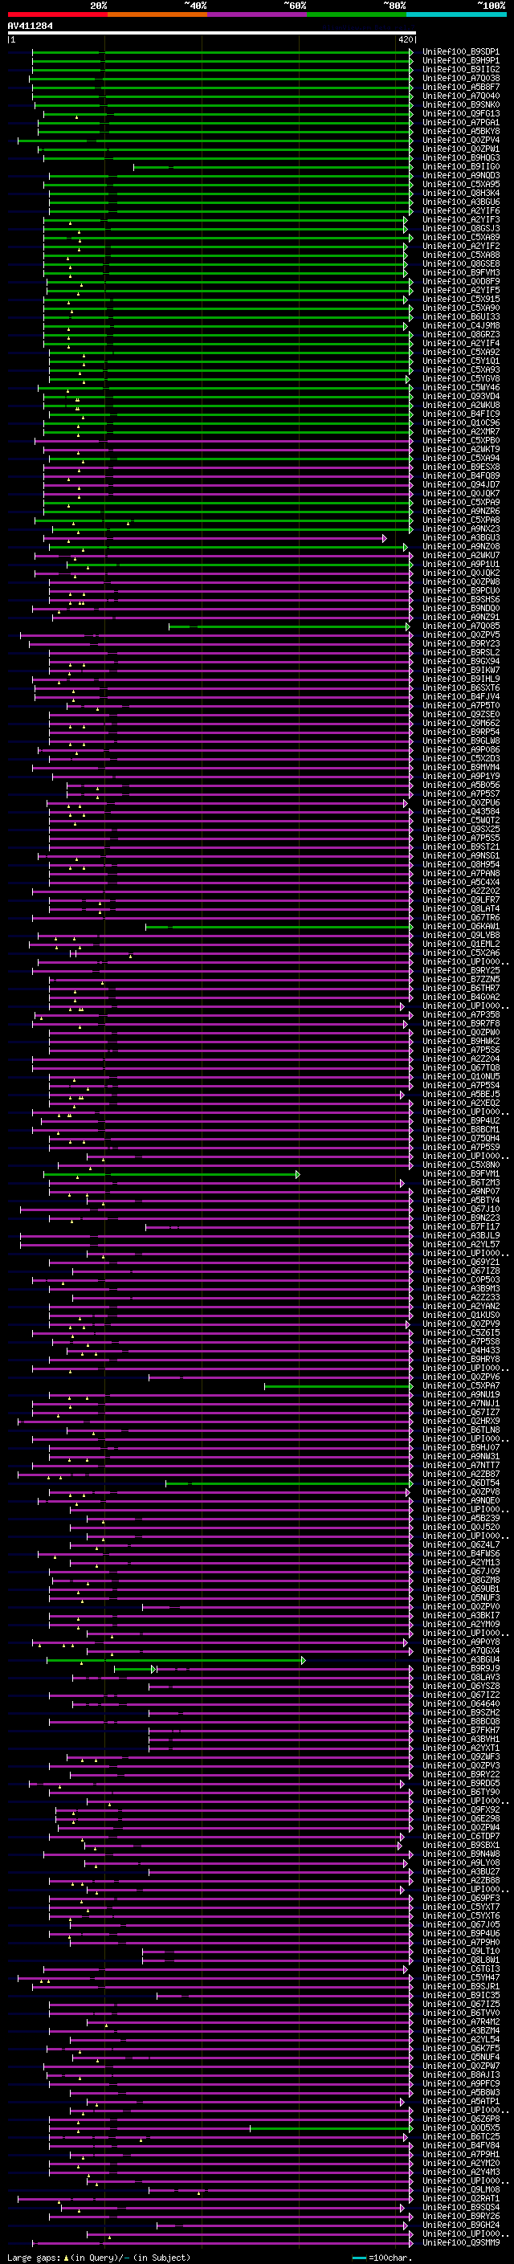
Task: Click the green alignment bar of UniRef100_Q6KAW1
Action: coord(279,926)
